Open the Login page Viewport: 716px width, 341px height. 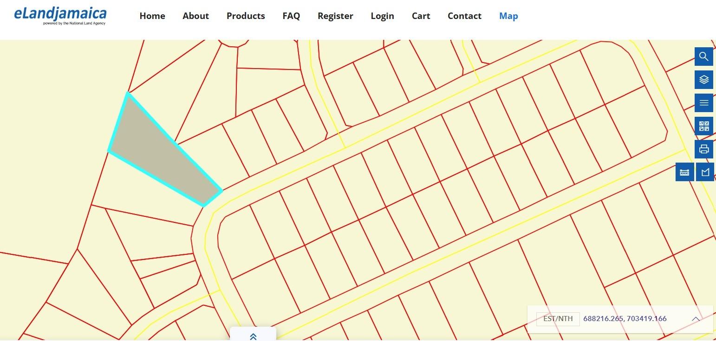coord(382,16)
